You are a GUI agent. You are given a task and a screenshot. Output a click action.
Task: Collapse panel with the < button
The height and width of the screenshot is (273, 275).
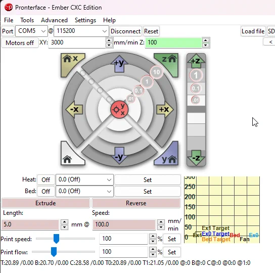point(270,42)
